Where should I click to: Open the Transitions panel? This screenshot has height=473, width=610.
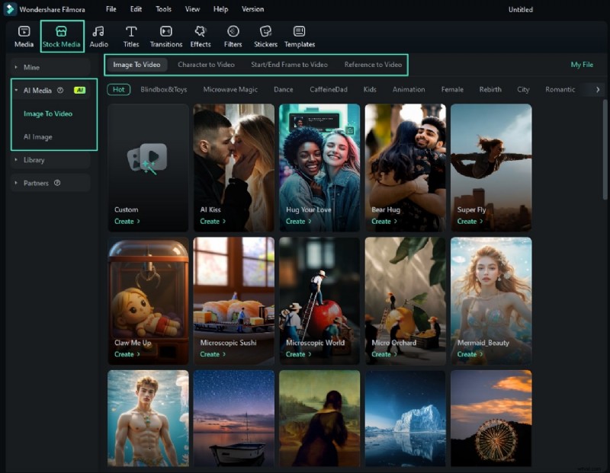[x=165, y=35]
